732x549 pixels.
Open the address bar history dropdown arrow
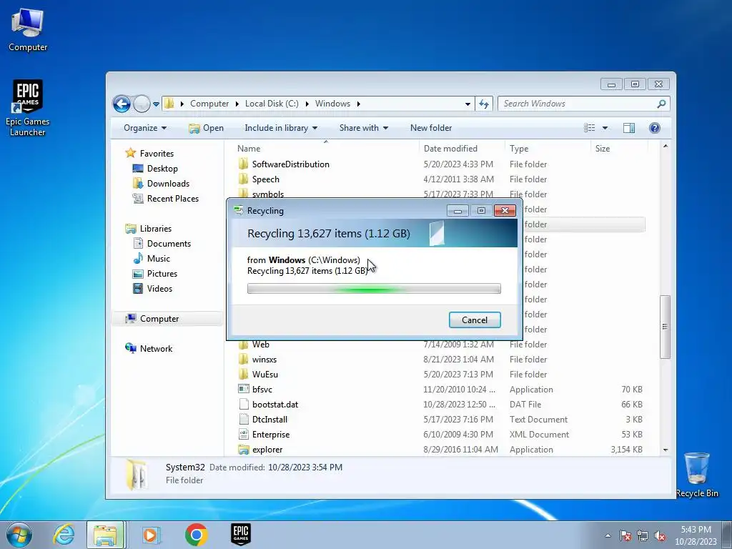[x=468, y=104]
